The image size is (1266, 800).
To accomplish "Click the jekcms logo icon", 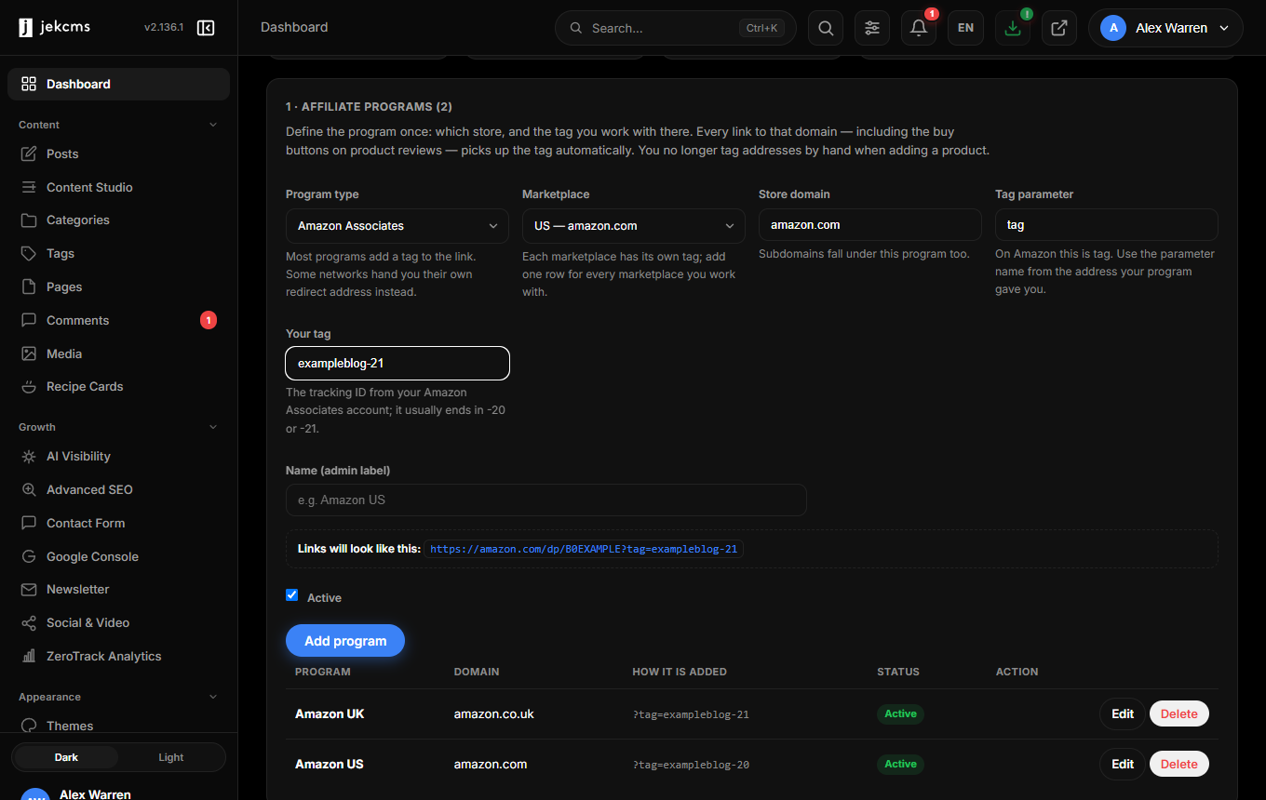I will (26, 27).
